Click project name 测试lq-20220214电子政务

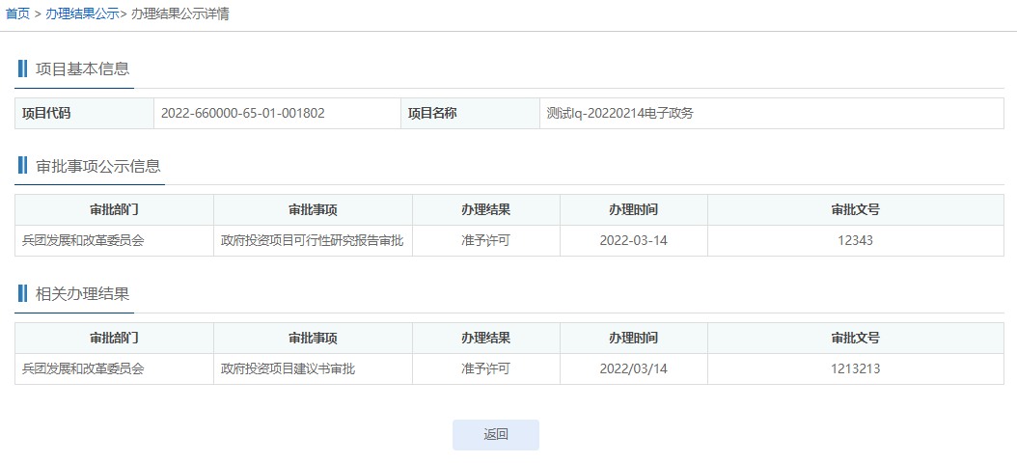point(619,113)
